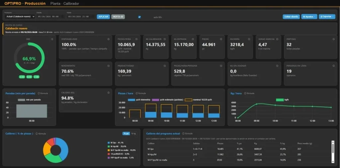
Task: Click the Desde date-time field
Action: pos(50,17)
